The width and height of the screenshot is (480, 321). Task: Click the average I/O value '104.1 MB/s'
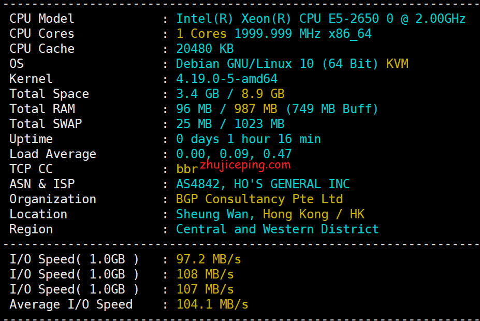tap(212, 304)
